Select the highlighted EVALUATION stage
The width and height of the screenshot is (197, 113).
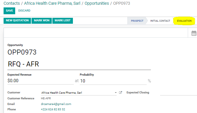point(184,21)
